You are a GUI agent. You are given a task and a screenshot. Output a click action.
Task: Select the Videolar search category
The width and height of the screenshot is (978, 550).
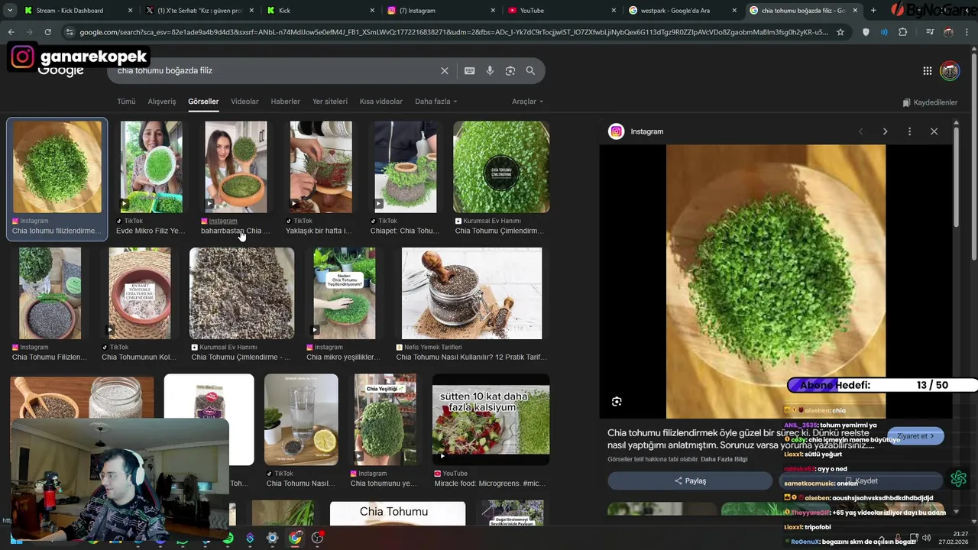(244, 102)
